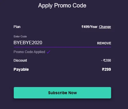
Task: Click the Discount label
Action: coord(20,60)
